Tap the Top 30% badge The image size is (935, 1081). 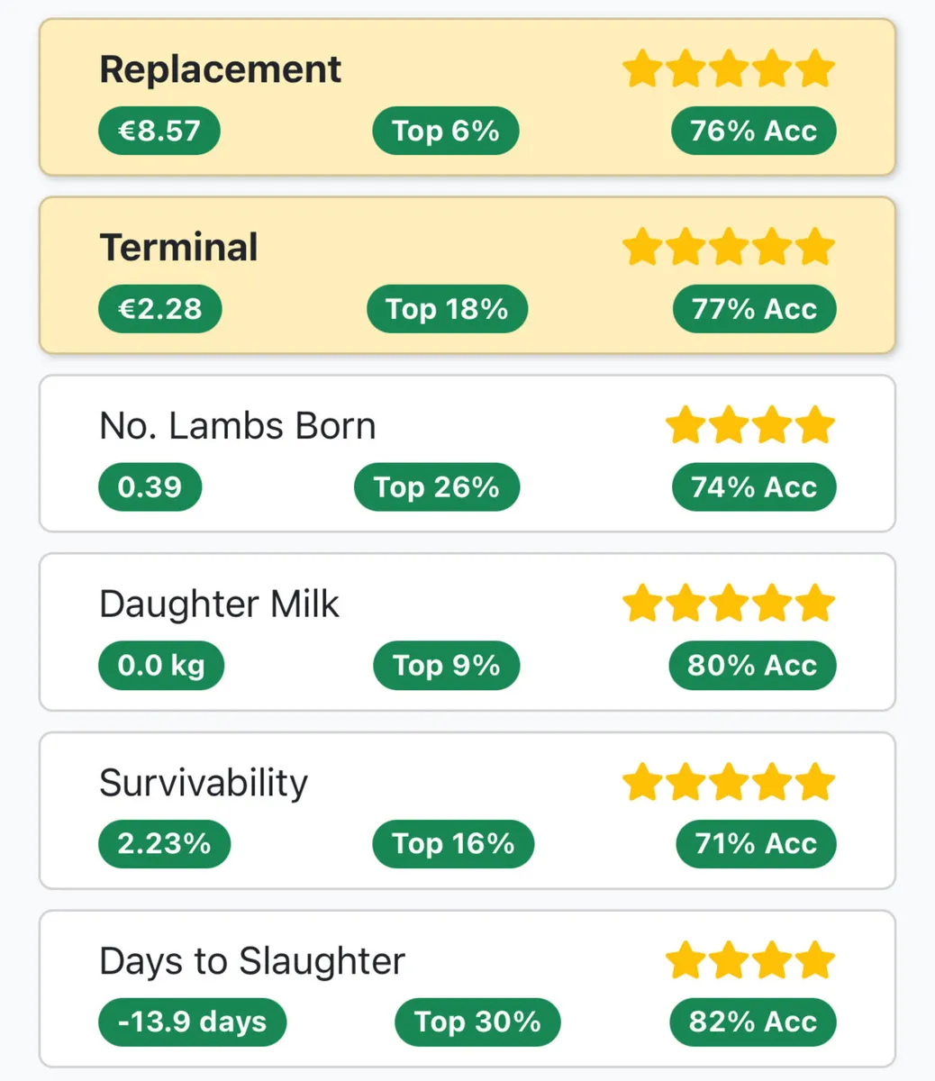point(477,1022)
